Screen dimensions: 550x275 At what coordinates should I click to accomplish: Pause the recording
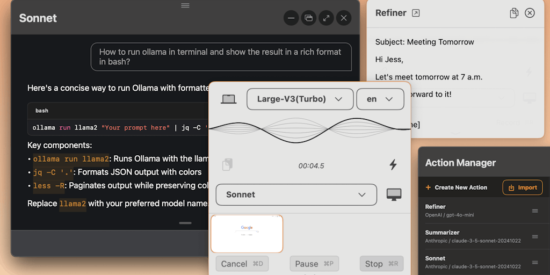(x=314, y=264)
